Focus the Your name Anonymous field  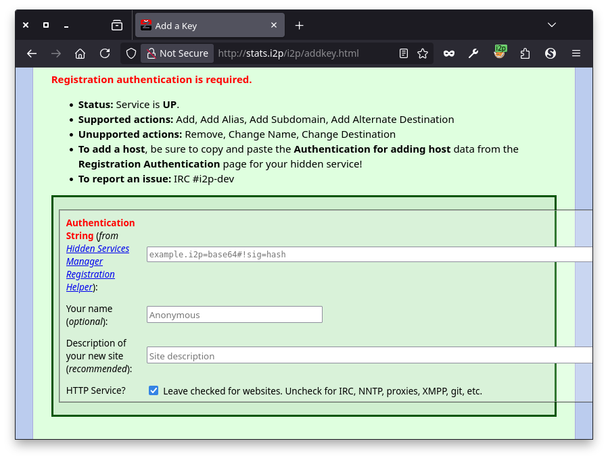tap(235, 314)
